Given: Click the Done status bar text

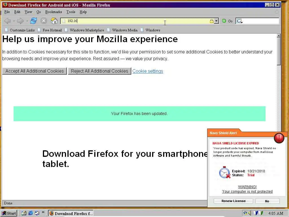Looking at the screenshot, I should pos(8,203).
